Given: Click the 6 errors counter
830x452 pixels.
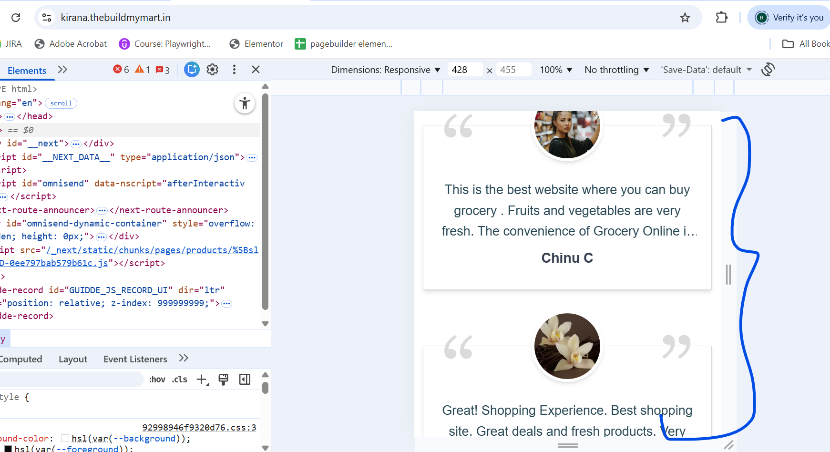Looking at the screenshot, I should coord(121,70).
